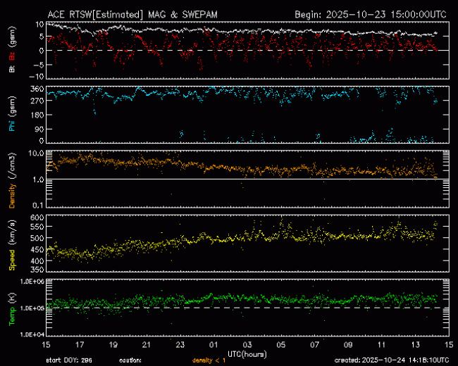The width and height of the screenshot is (458, 366).
Task: Select the 15 hour tick label
Action: (47, 345)
